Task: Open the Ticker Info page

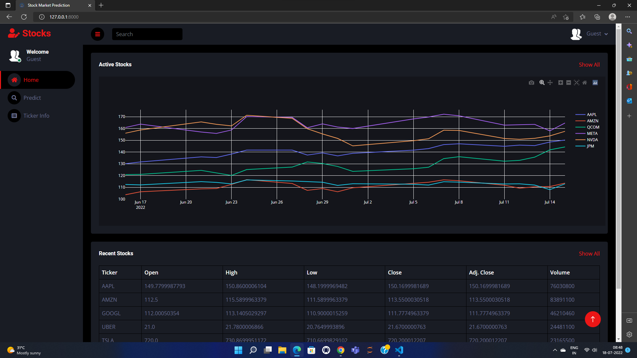Action: tap(36, 116)
